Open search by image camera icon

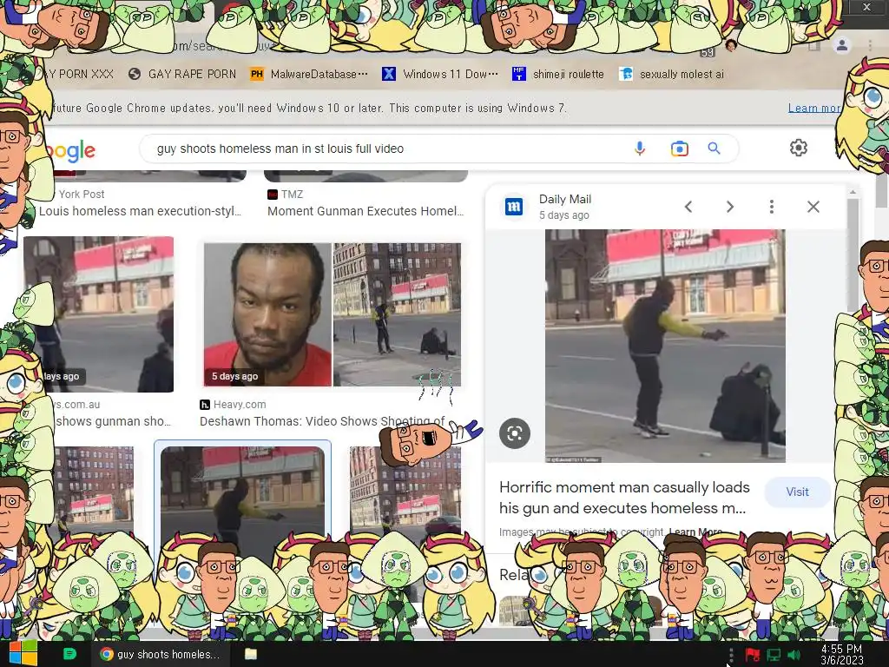[679, 149]
